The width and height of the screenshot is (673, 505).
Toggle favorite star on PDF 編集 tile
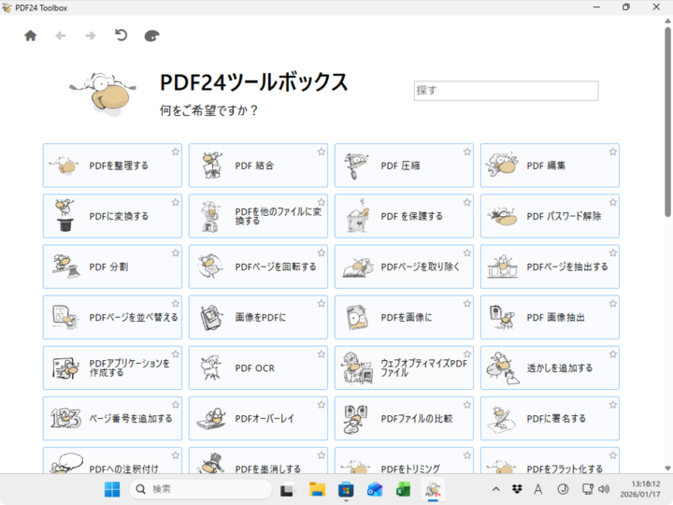click(612, 151)
